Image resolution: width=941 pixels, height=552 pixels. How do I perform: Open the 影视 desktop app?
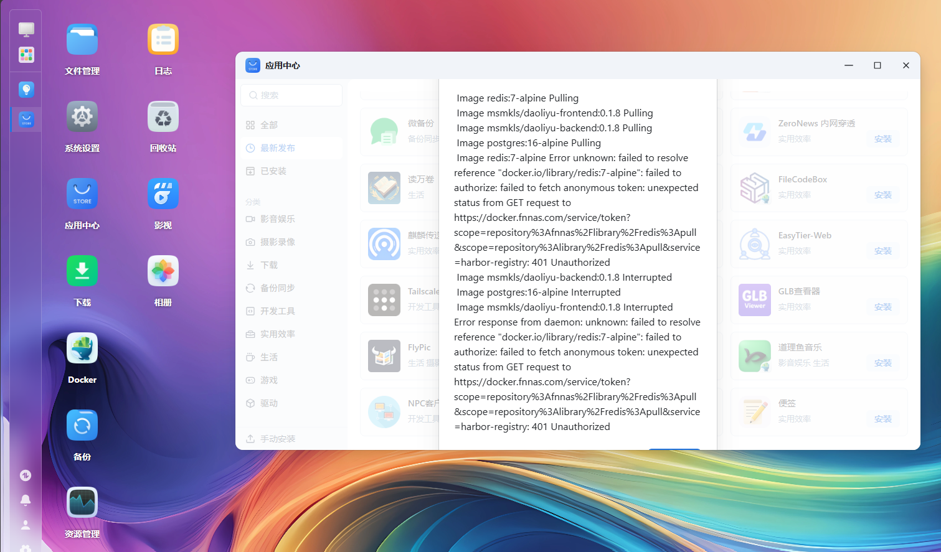click(163, 194)
